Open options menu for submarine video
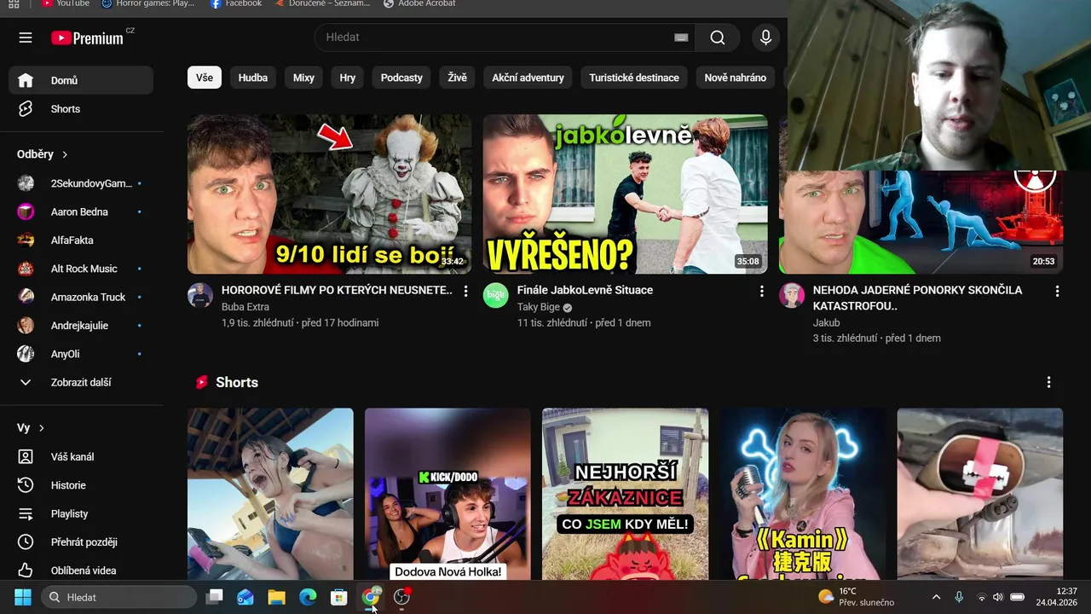Image resolution: width=1091 pixels, height=614 pixels. (x=1057, y=291)
